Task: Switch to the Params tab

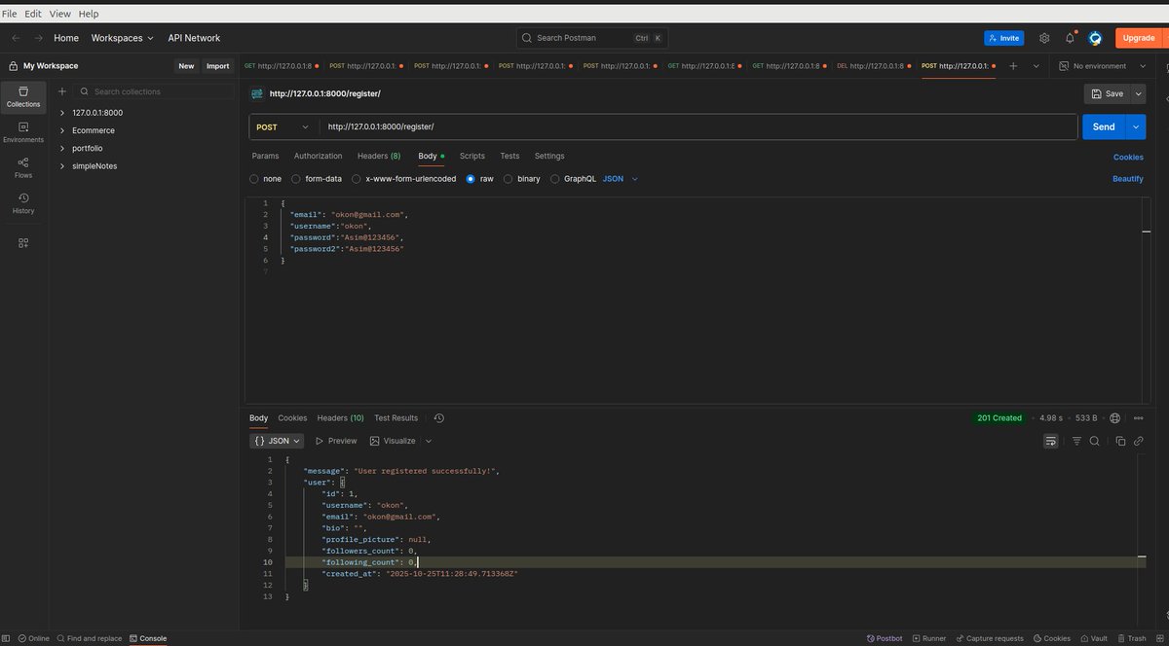Action: coord(265,156)
